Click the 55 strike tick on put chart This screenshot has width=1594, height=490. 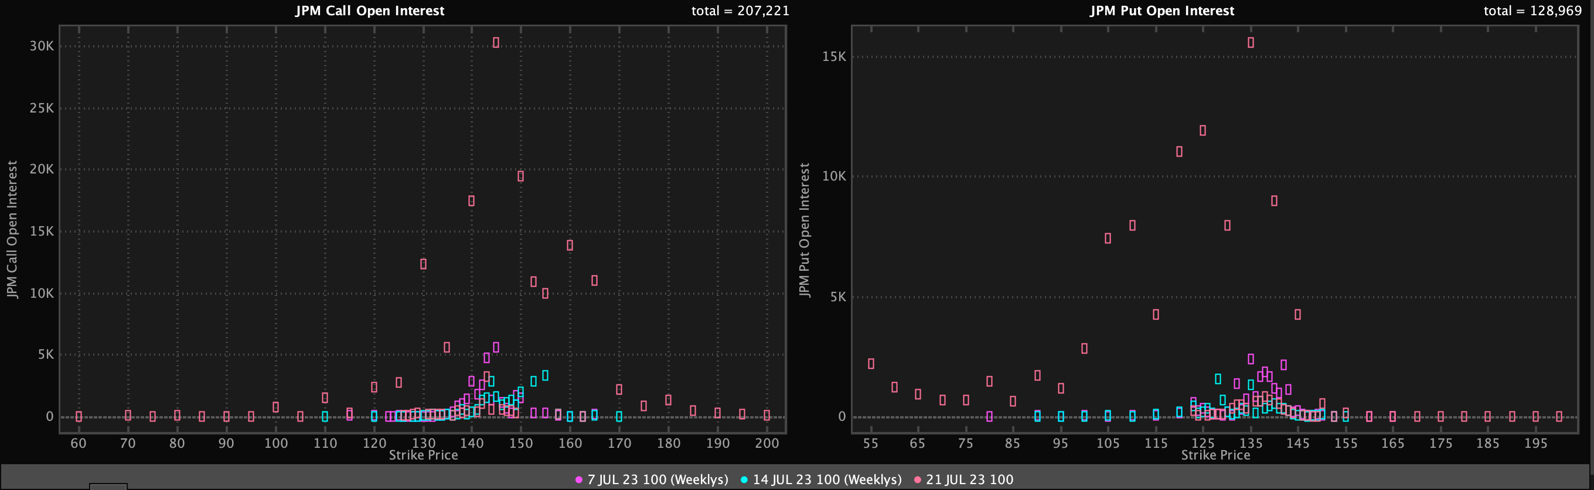pyautogui.click(x=871, y=443)
